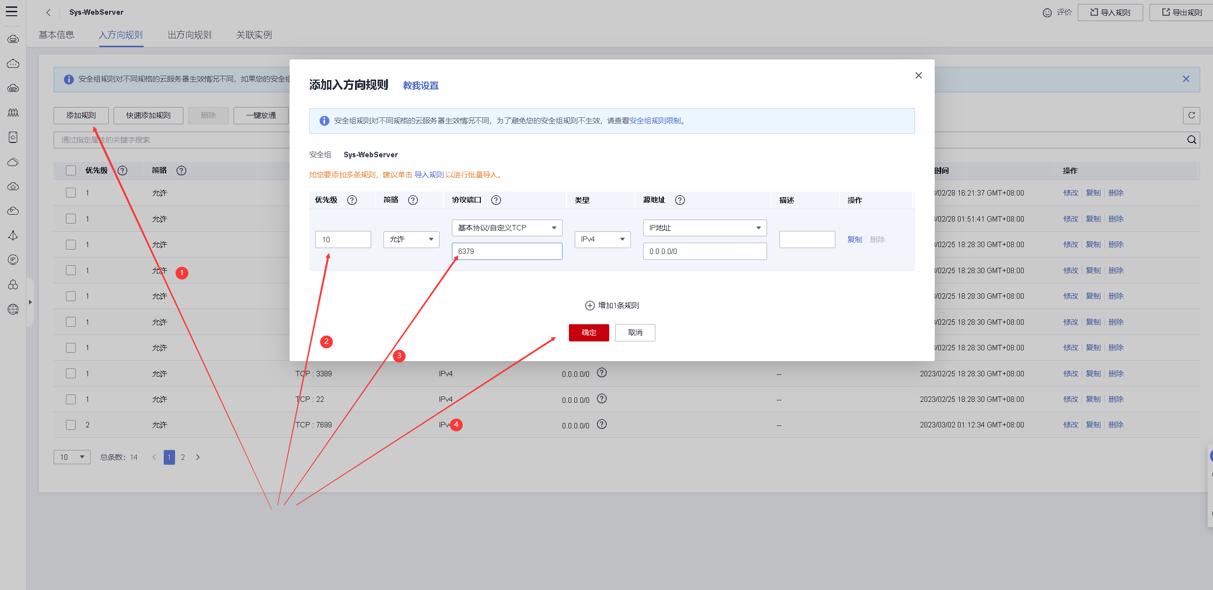Click the help icon next to dialog 优先级
1213x590 pixels.
[x=352, y=200]
